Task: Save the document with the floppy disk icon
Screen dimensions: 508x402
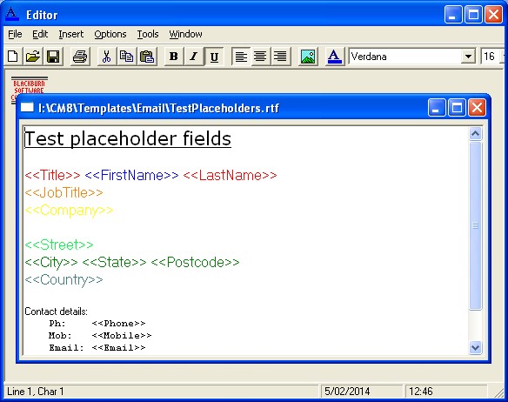Action: (53, 57)
